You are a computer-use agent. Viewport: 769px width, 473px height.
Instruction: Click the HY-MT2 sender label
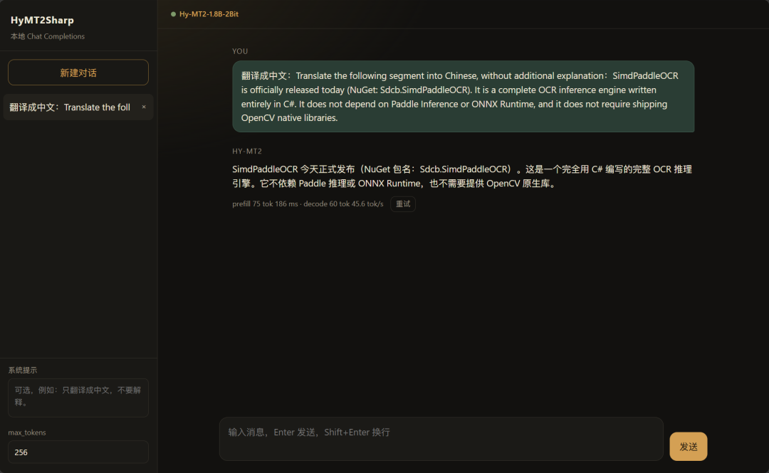point(246,151)
